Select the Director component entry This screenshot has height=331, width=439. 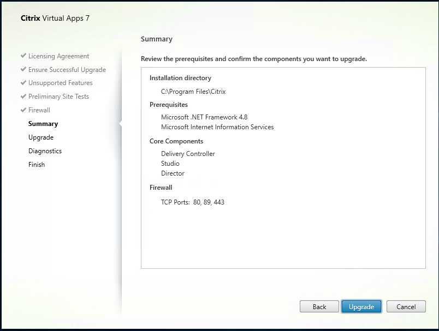[x=173, y=173]
